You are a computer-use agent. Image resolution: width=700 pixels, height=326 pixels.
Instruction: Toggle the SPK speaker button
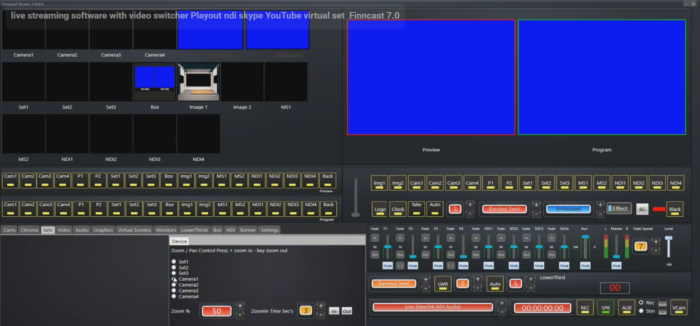pos(606,308)
